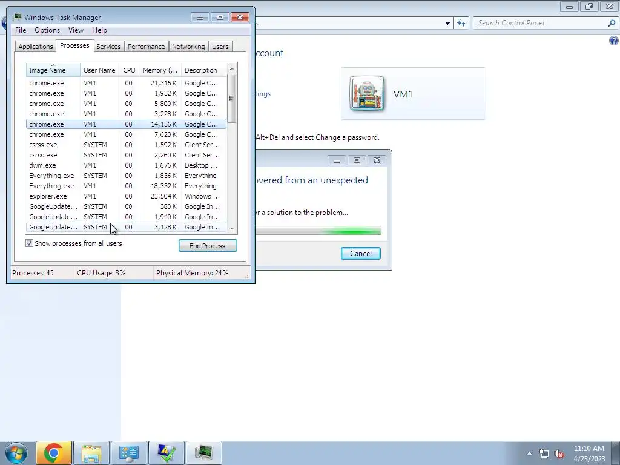Click the network tray icon
Viewport: 620px width, 465px height.
[x=544, y=454]
